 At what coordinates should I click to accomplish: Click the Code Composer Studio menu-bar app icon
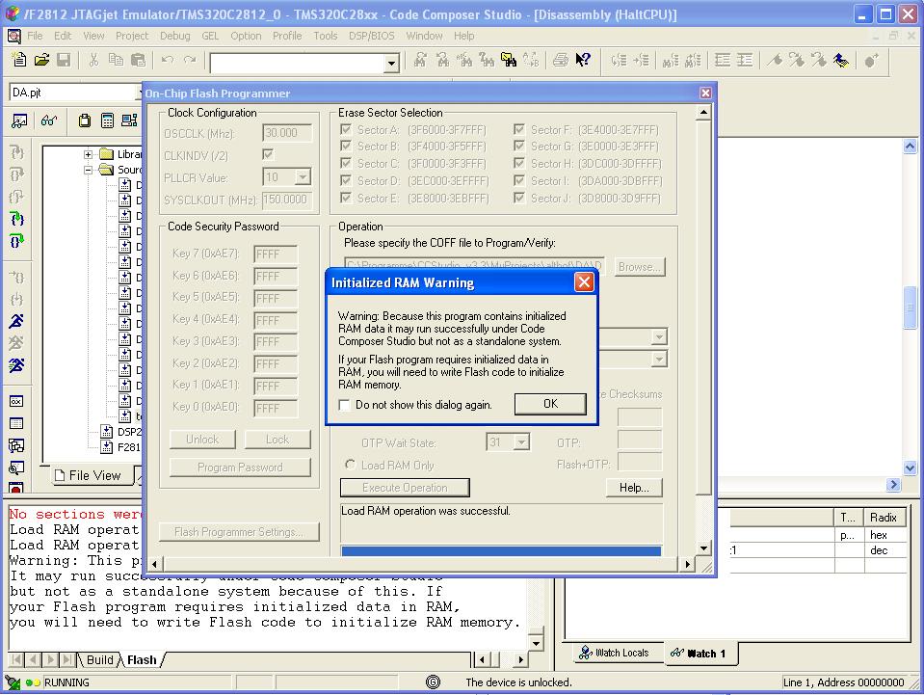pos(13,36)
